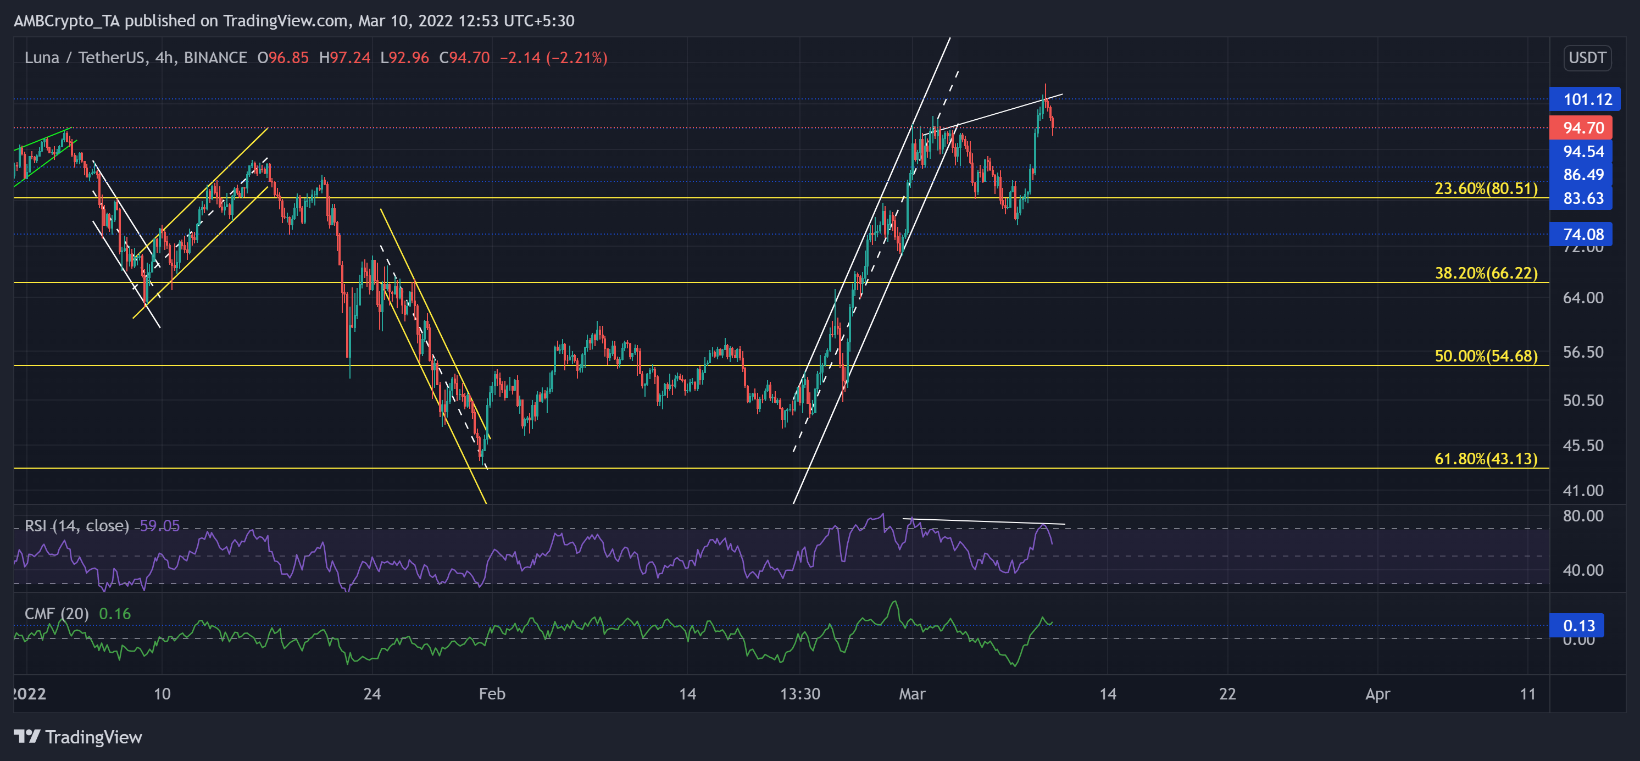Click the 74.08 blue price label
The width and height of the screenshot is (1640, 761).
pos(1581,235)
